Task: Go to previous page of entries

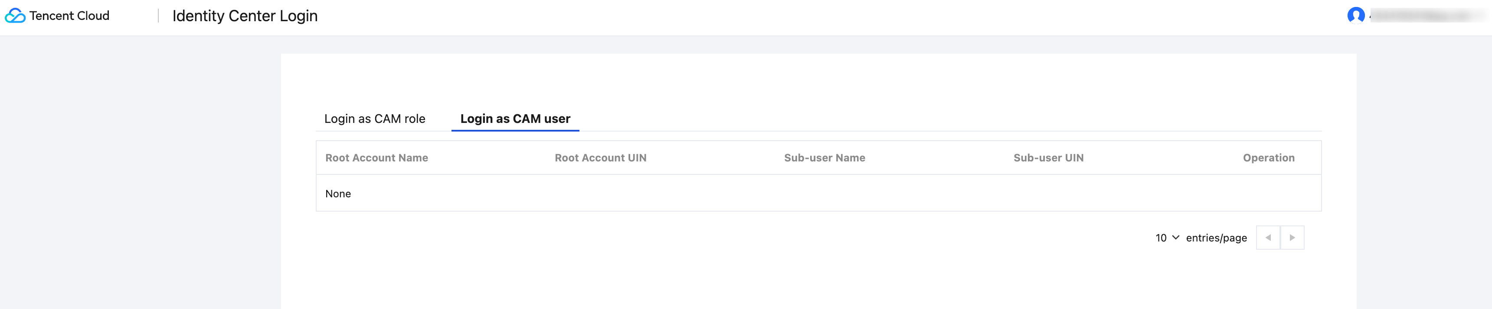Action: click(x=1268, y=238)
